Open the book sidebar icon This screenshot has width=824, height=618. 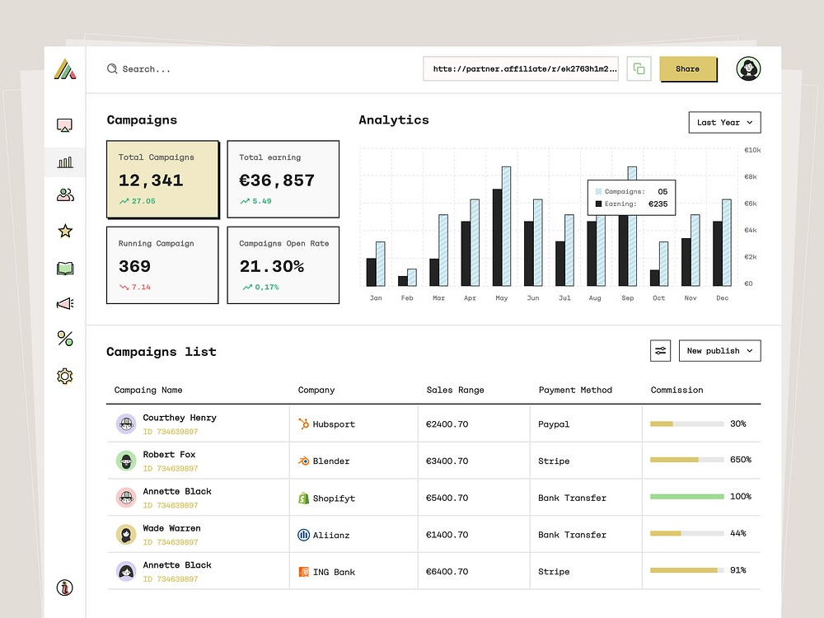[65, 269]
